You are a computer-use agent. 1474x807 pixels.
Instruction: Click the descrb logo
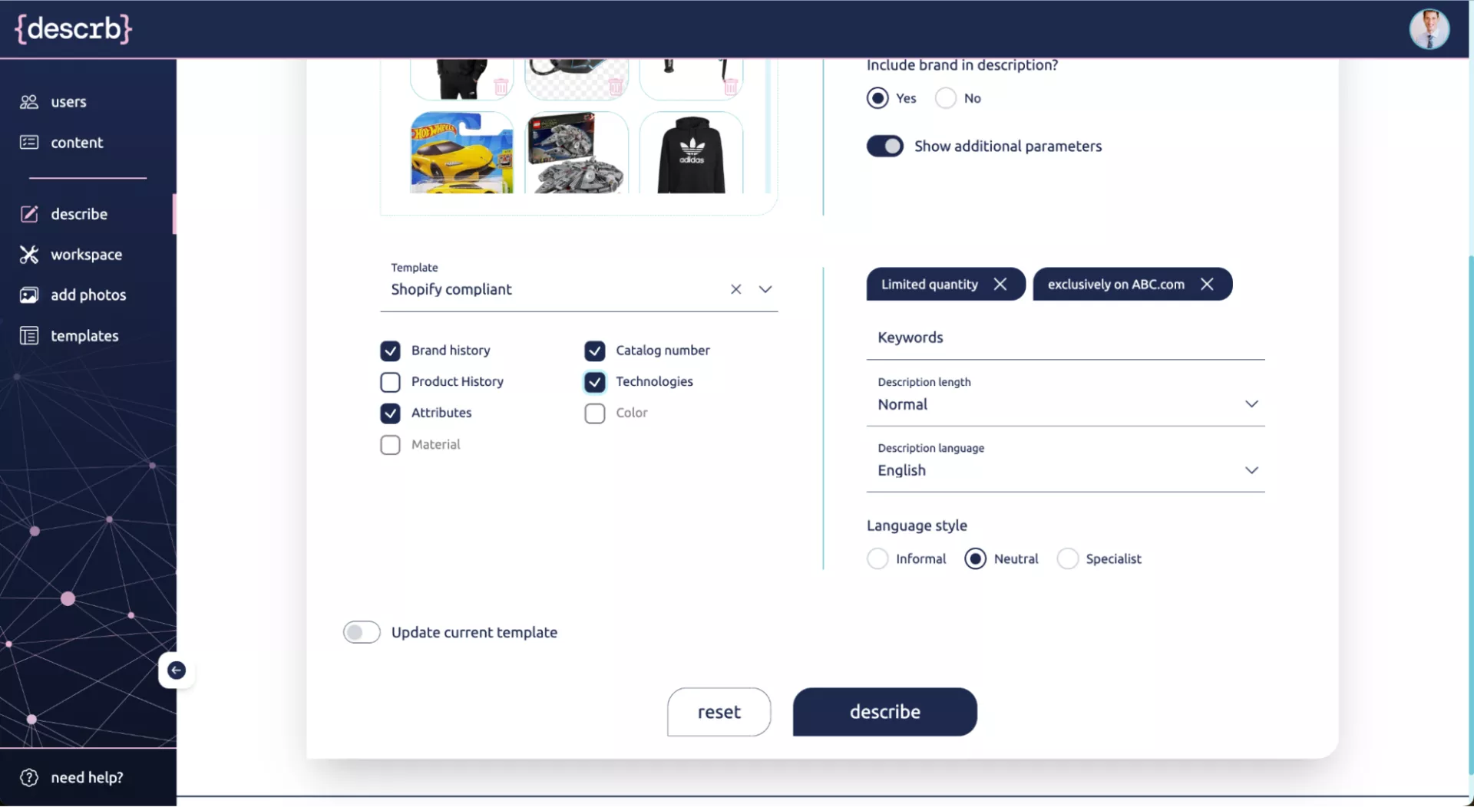click(x=74, y=29)
